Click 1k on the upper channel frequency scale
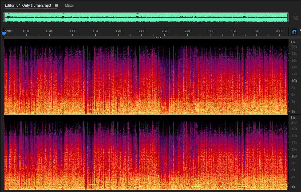This screenshot has width=301, height=192. click(x=293, y=112)
